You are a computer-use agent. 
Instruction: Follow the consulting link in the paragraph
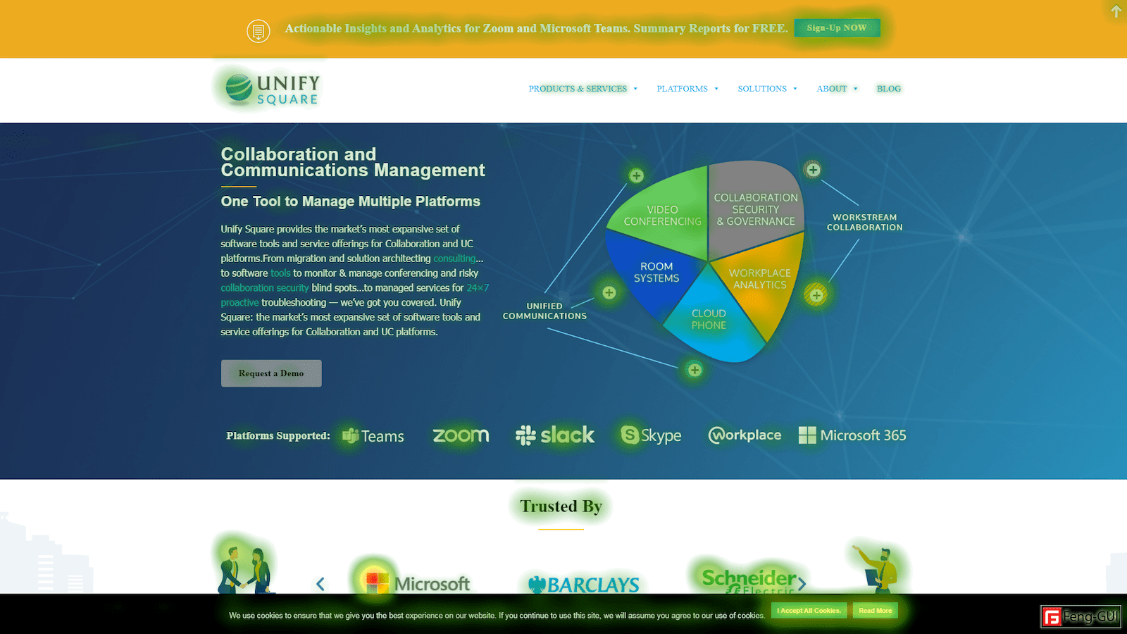(454, 259)
